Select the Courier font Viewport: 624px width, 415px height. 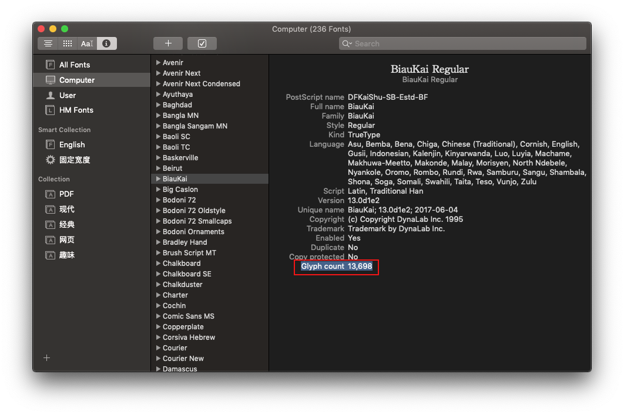(210, 348)
